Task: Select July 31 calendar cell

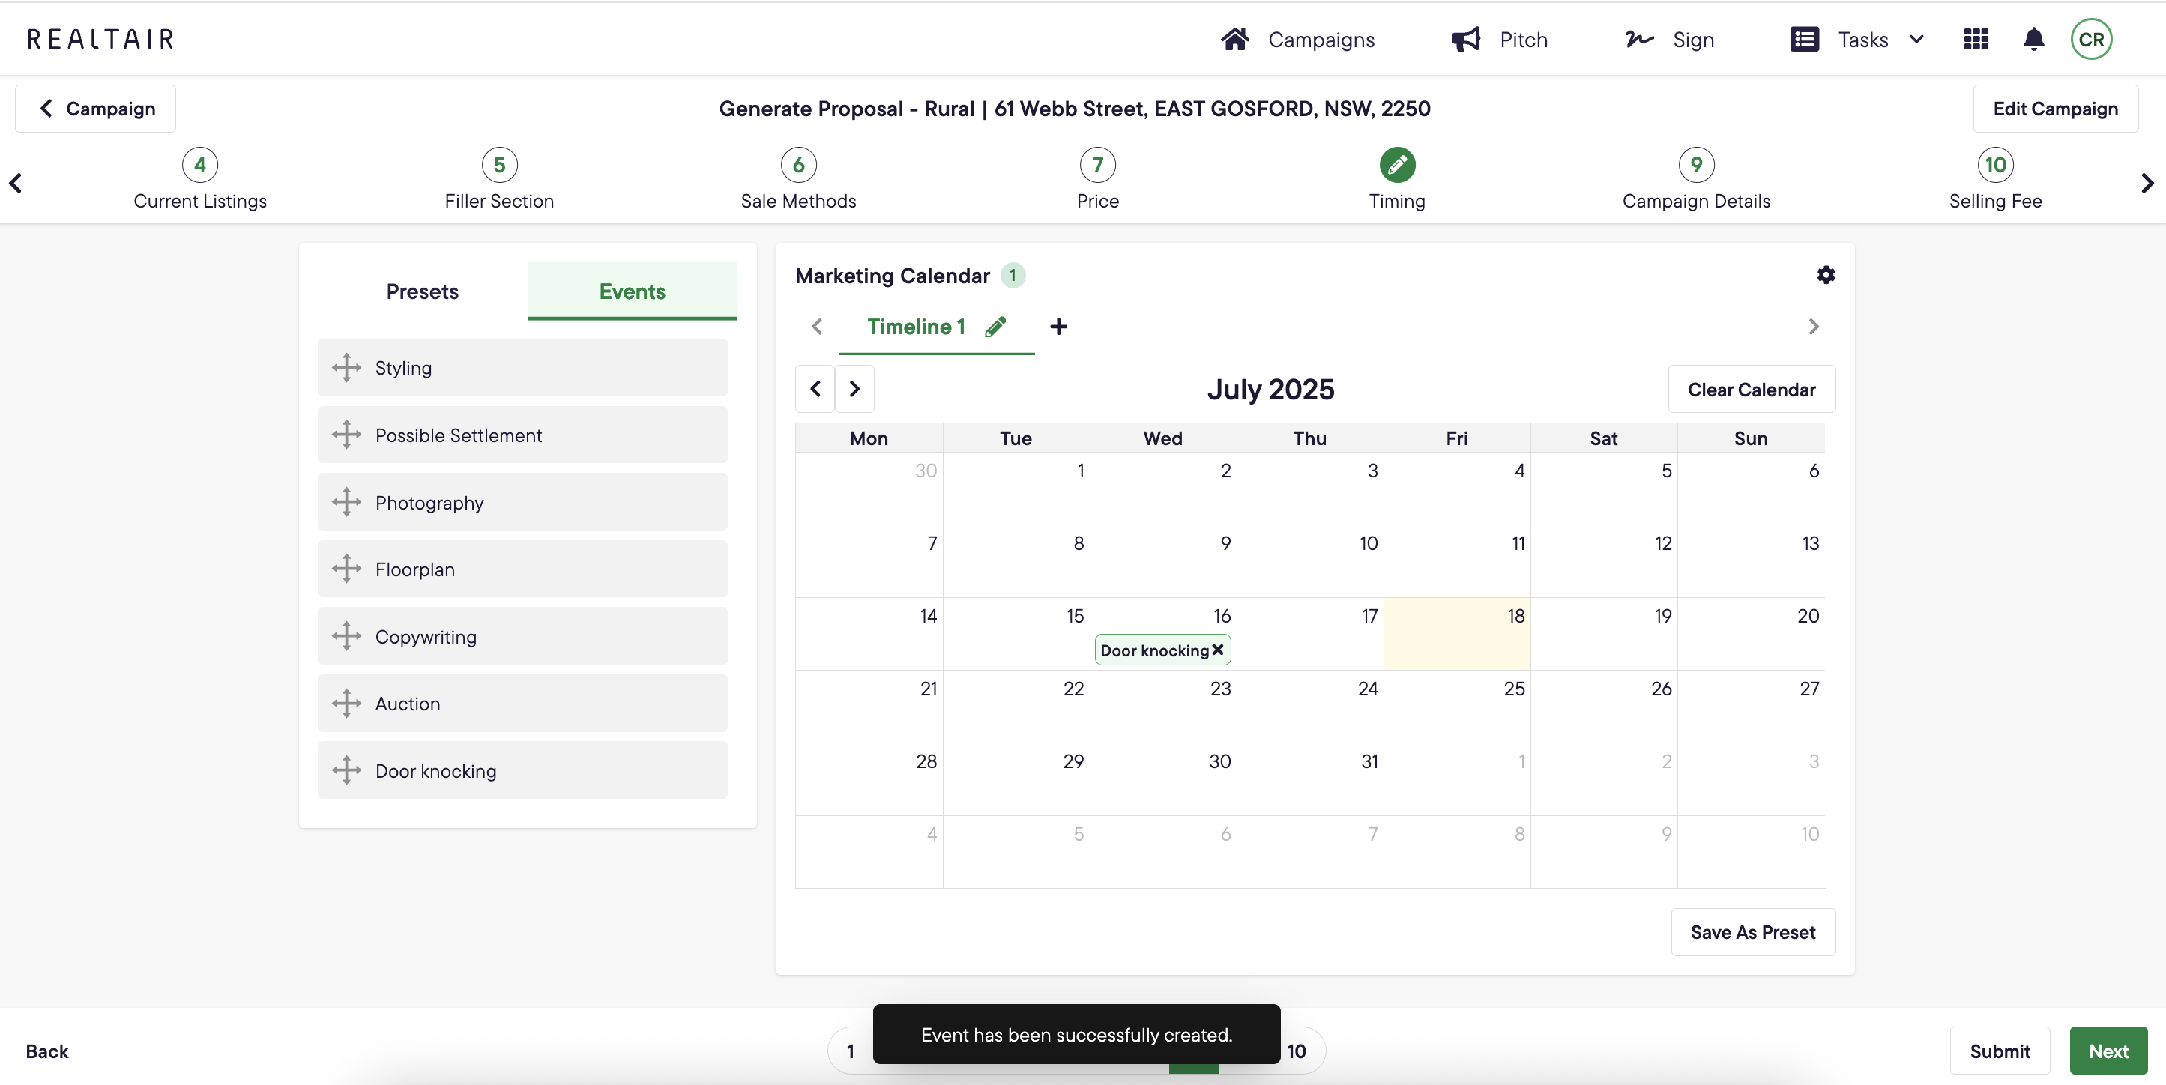Action: [x=1310, y=779]
